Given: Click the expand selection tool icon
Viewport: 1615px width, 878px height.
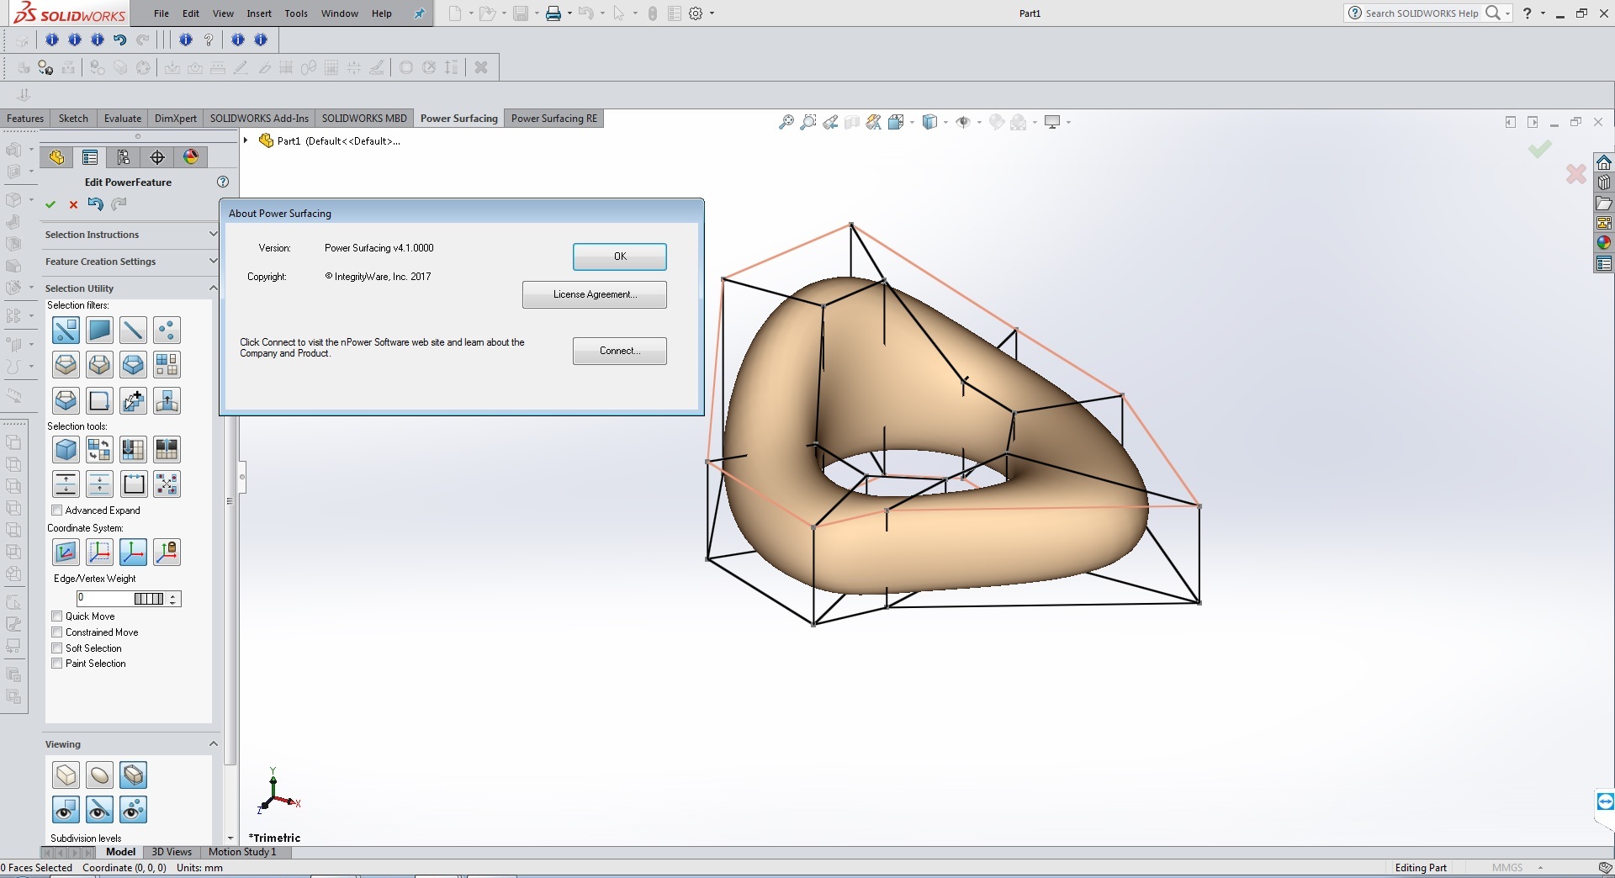Looking at the screenshot, I should [66, 484].
